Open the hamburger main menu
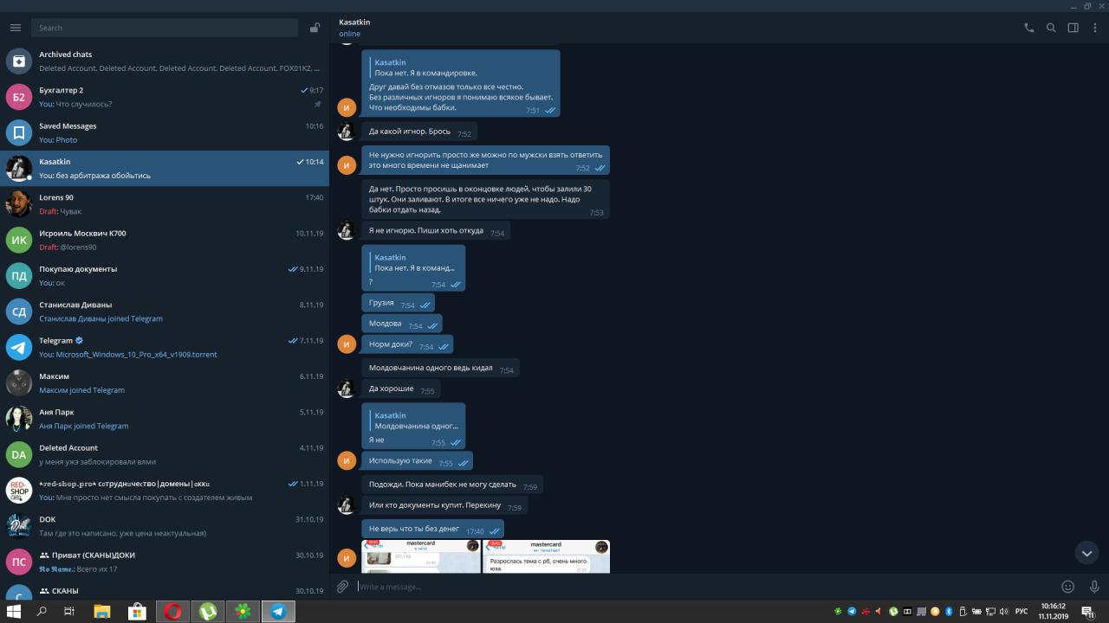 coord(15,28)
